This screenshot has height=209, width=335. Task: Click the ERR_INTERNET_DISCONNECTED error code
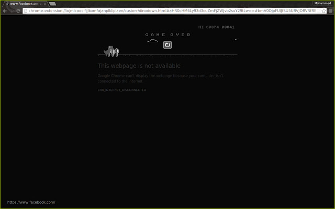coord(122,90)
